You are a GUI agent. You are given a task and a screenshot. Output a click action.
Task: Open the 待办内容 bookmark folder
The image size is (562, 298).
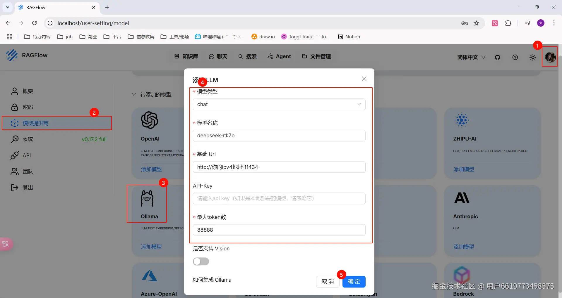tap(37, 37)
